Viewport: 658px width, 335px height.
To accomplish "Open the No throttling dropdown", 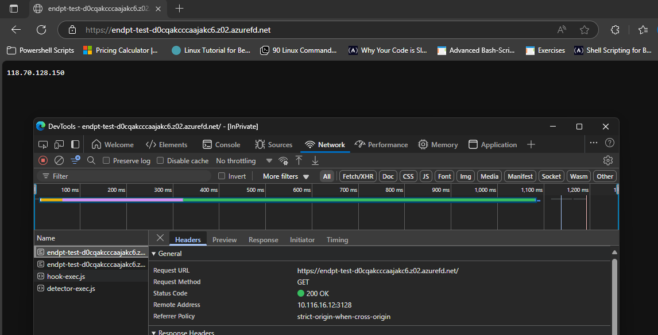I will [x=244, y=161].
